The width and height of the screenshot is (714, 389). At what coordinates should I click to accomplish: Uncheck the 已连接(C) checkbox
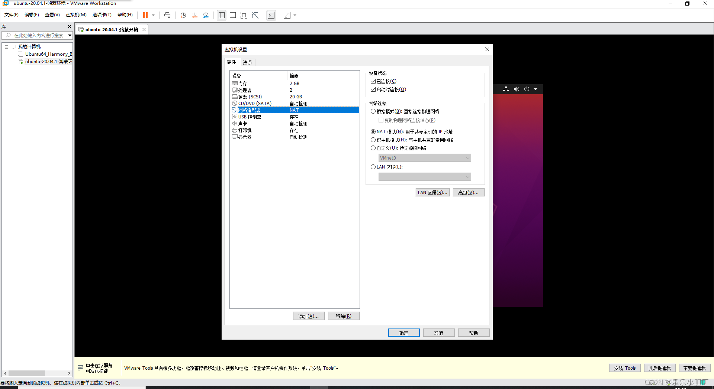[373, 81]
